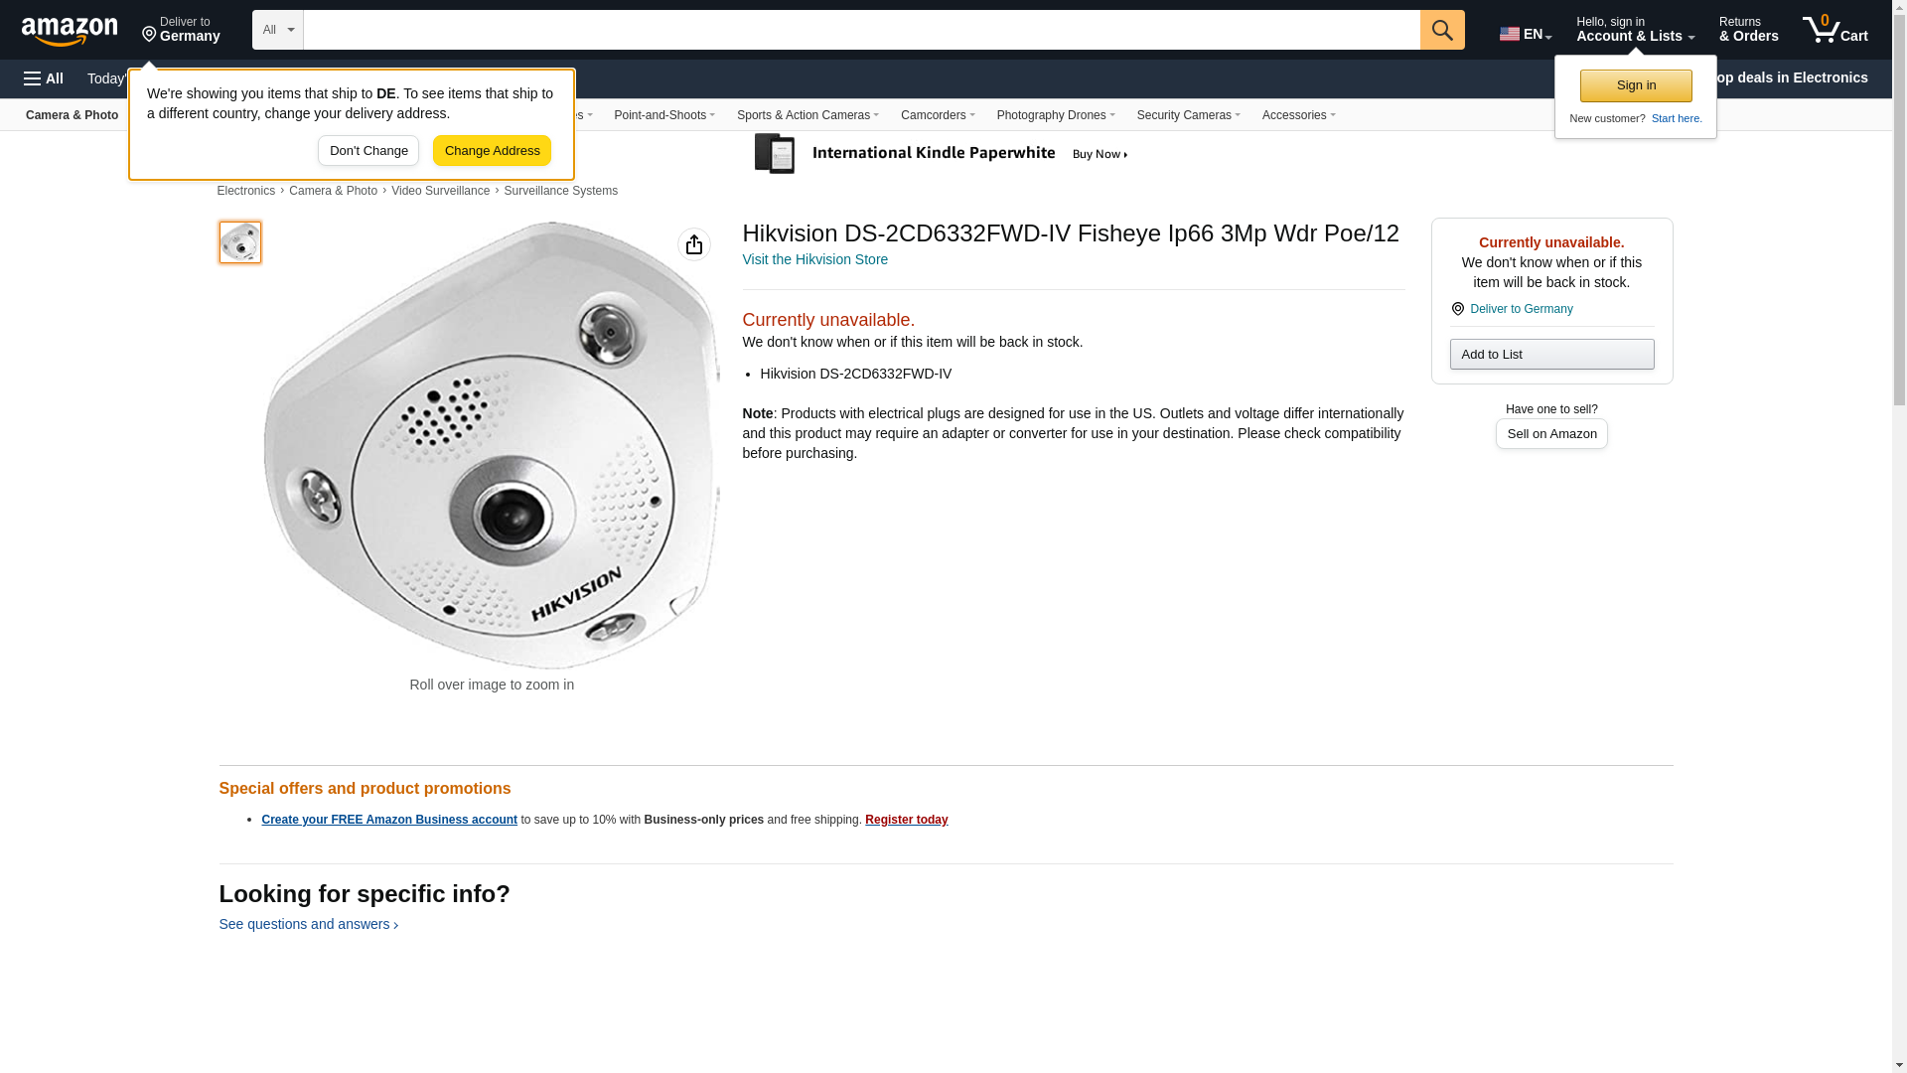Select the camera product thumbnail

coord(239,242)
